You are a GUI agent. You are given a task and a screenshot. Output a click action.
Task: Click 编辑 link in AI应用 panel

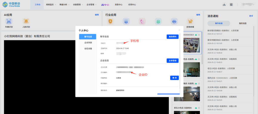pyautogui.click(x=97, y=15)
